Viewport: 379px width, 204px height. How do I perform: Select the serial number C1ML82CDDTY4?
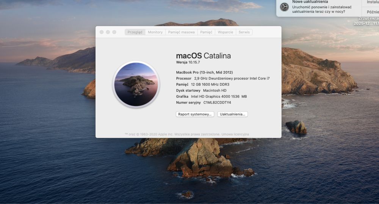[x=217, y=102]
